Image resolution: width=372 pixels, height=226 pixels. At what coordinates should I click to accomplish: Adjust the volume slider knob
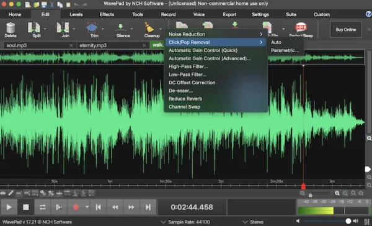[348, 221]
